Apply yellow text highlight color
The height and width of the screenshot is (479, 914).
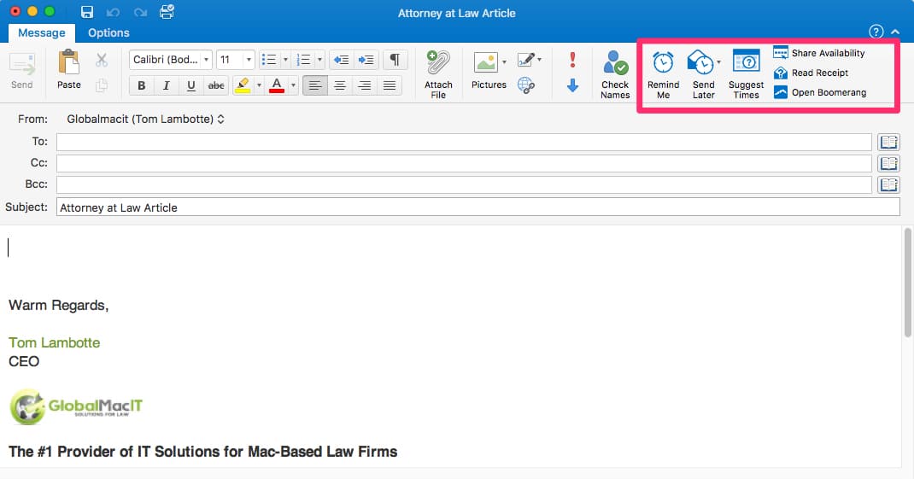[x=243, y=85]
